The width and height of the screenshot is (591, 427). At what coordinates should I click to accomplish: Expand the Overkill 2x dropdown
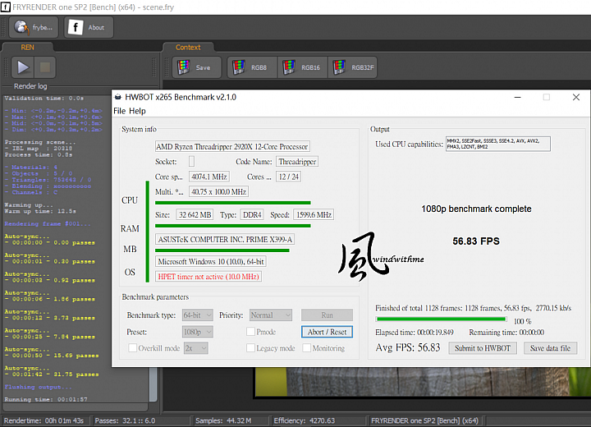(196, 348)
